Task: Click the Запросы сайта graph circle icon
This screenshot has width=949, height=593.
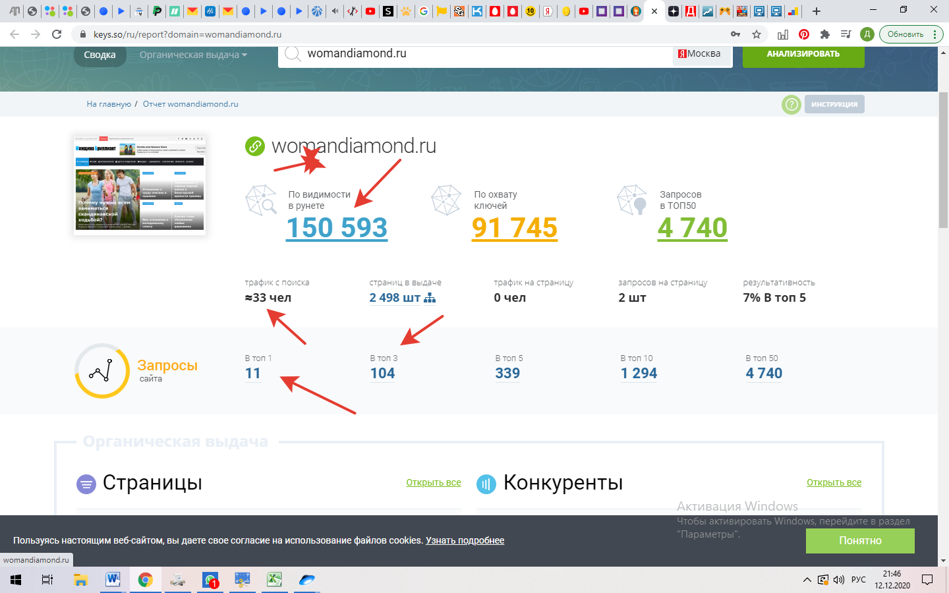Action: tap(102, 371)
